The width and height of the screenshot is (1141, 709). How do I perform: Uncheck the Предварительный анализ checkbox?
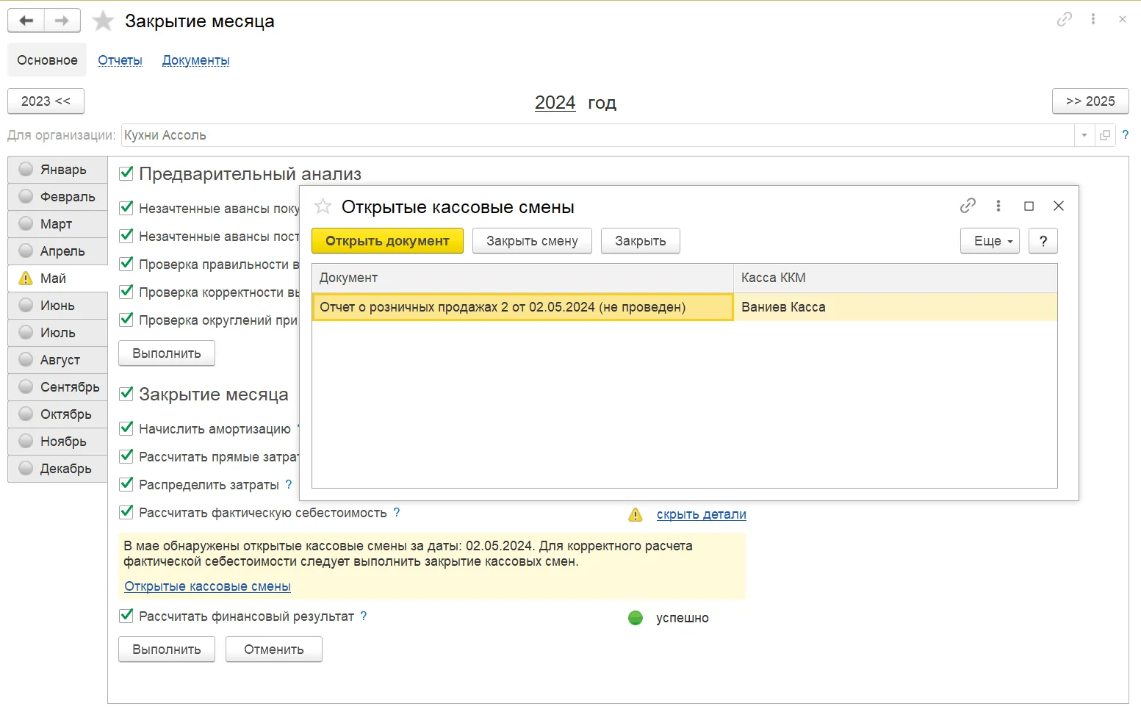point(126,173)
